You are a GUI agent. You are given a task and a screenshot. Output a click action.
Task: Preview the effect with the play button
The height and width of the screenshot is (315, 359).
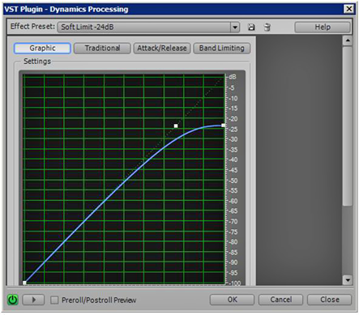click(x=33, y=300)
